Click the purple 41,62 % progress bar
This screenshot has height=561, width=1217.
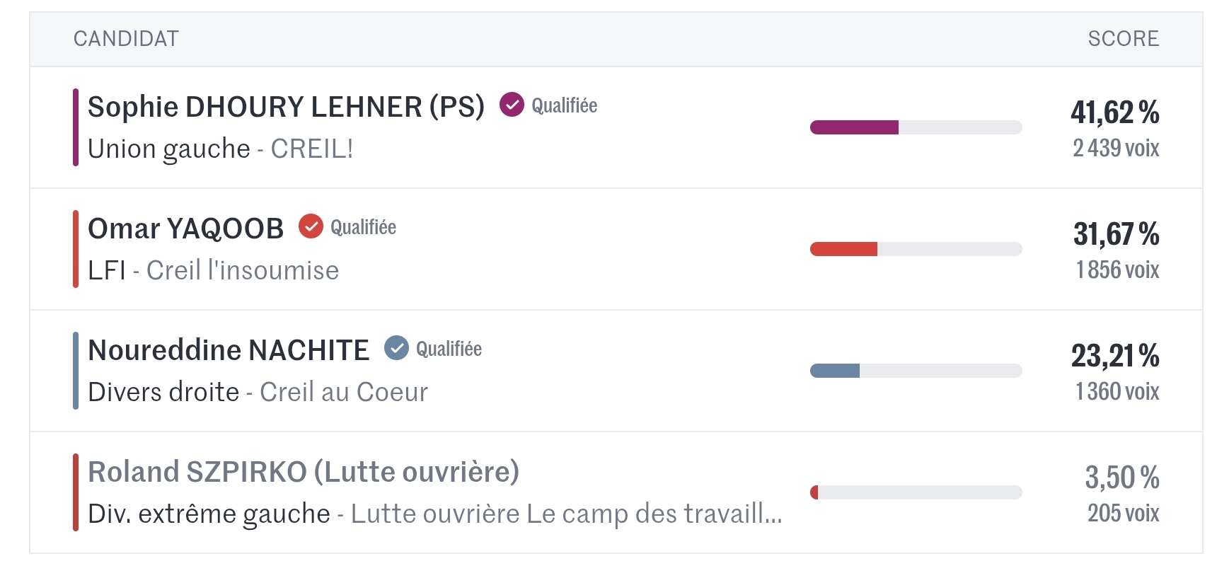(916, 127)
